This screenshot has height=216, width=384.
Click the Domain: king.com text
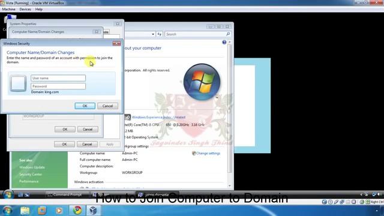tap(45, 92)
